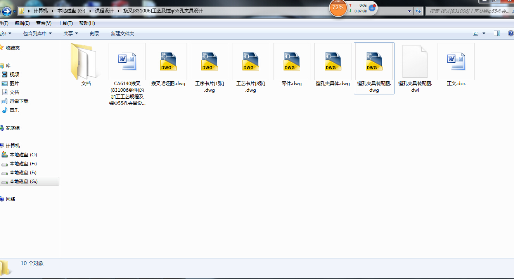The height and width of the screenshot is (279, 514).
Task: Open the 查看(V) menu
Action: point(43,23)
